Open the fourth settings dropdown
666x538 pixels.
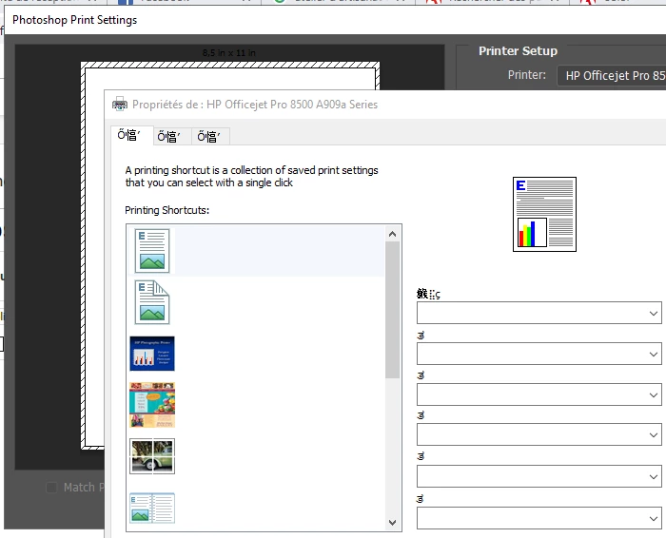pyautogui.click(x=539, y=435)
